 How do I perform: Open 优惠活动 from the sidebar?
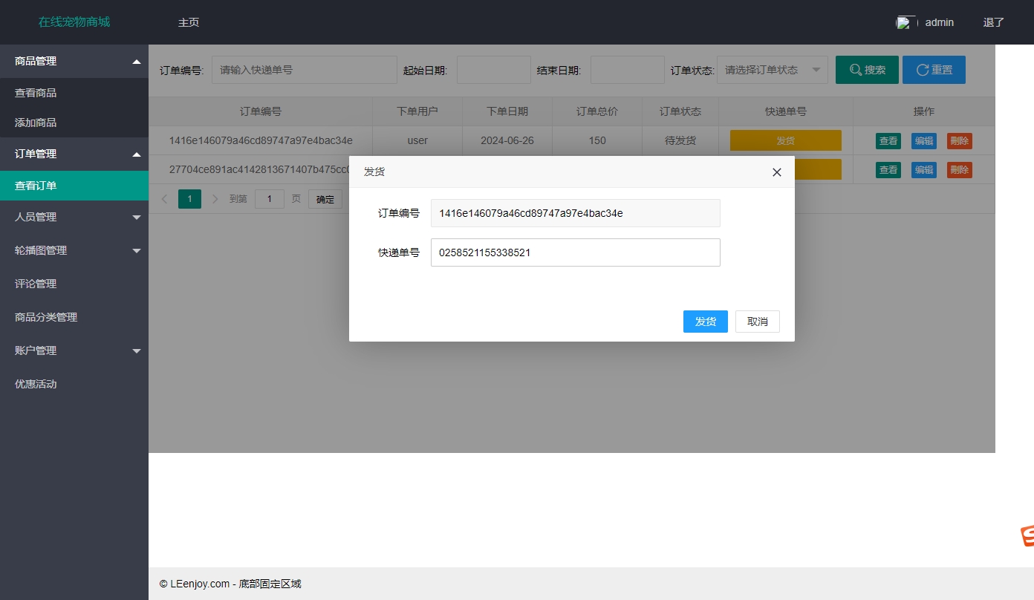[74, 384]
